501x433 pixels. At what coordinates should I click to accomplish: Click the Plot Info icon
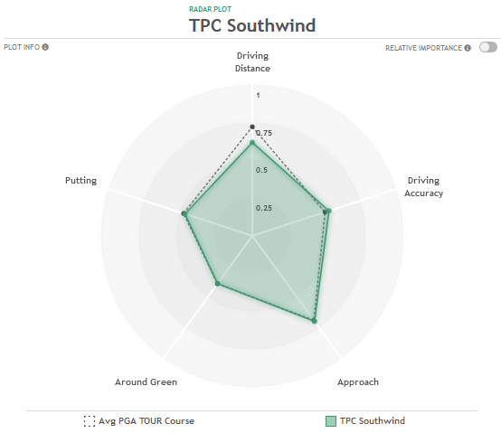coord(45,47)
